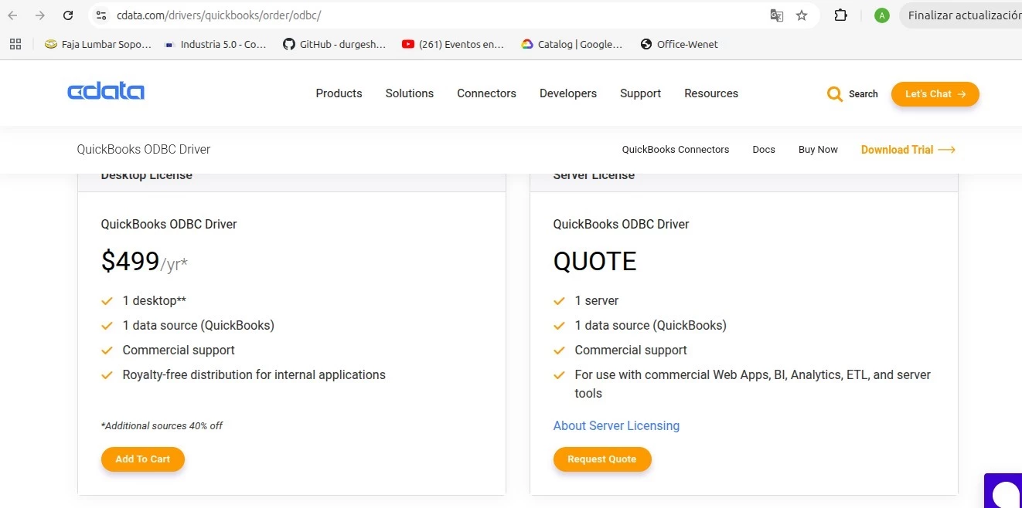The height and width of the screenshot is (508, 1022).
Task: Open Catalog | Google bookmark
Action: 572,44
